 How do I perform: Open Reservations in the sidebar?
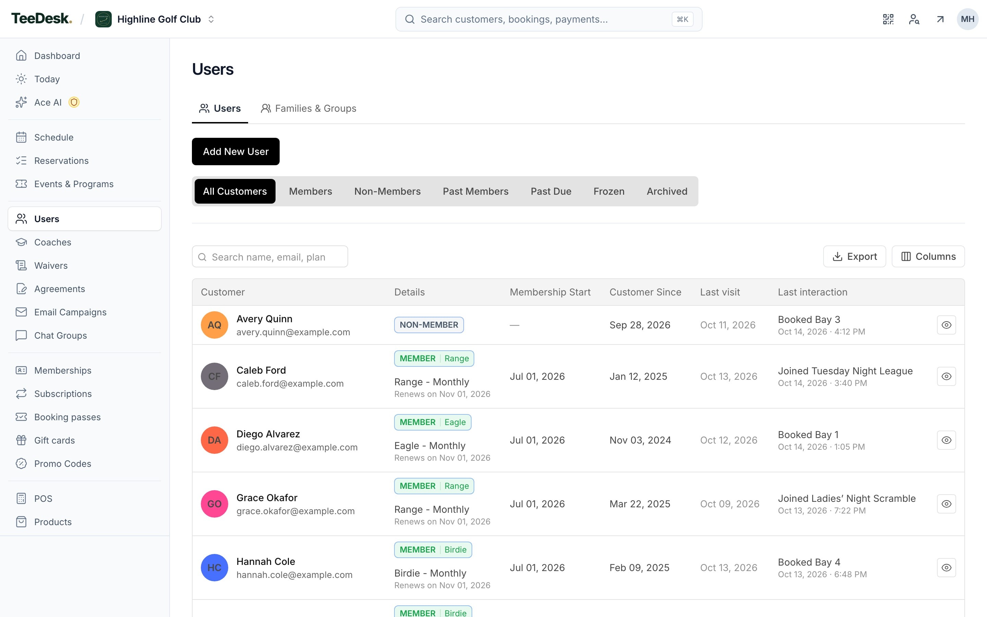coord(84,160)
